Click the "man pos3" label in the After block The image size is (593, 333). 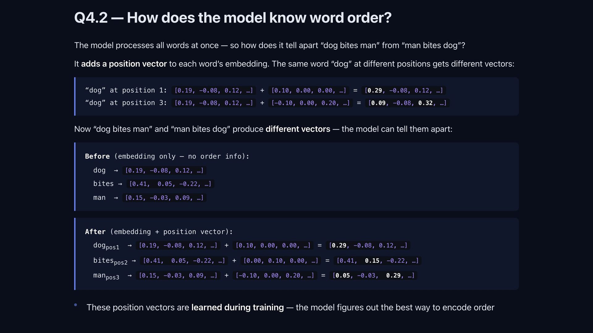pos(106,276)
